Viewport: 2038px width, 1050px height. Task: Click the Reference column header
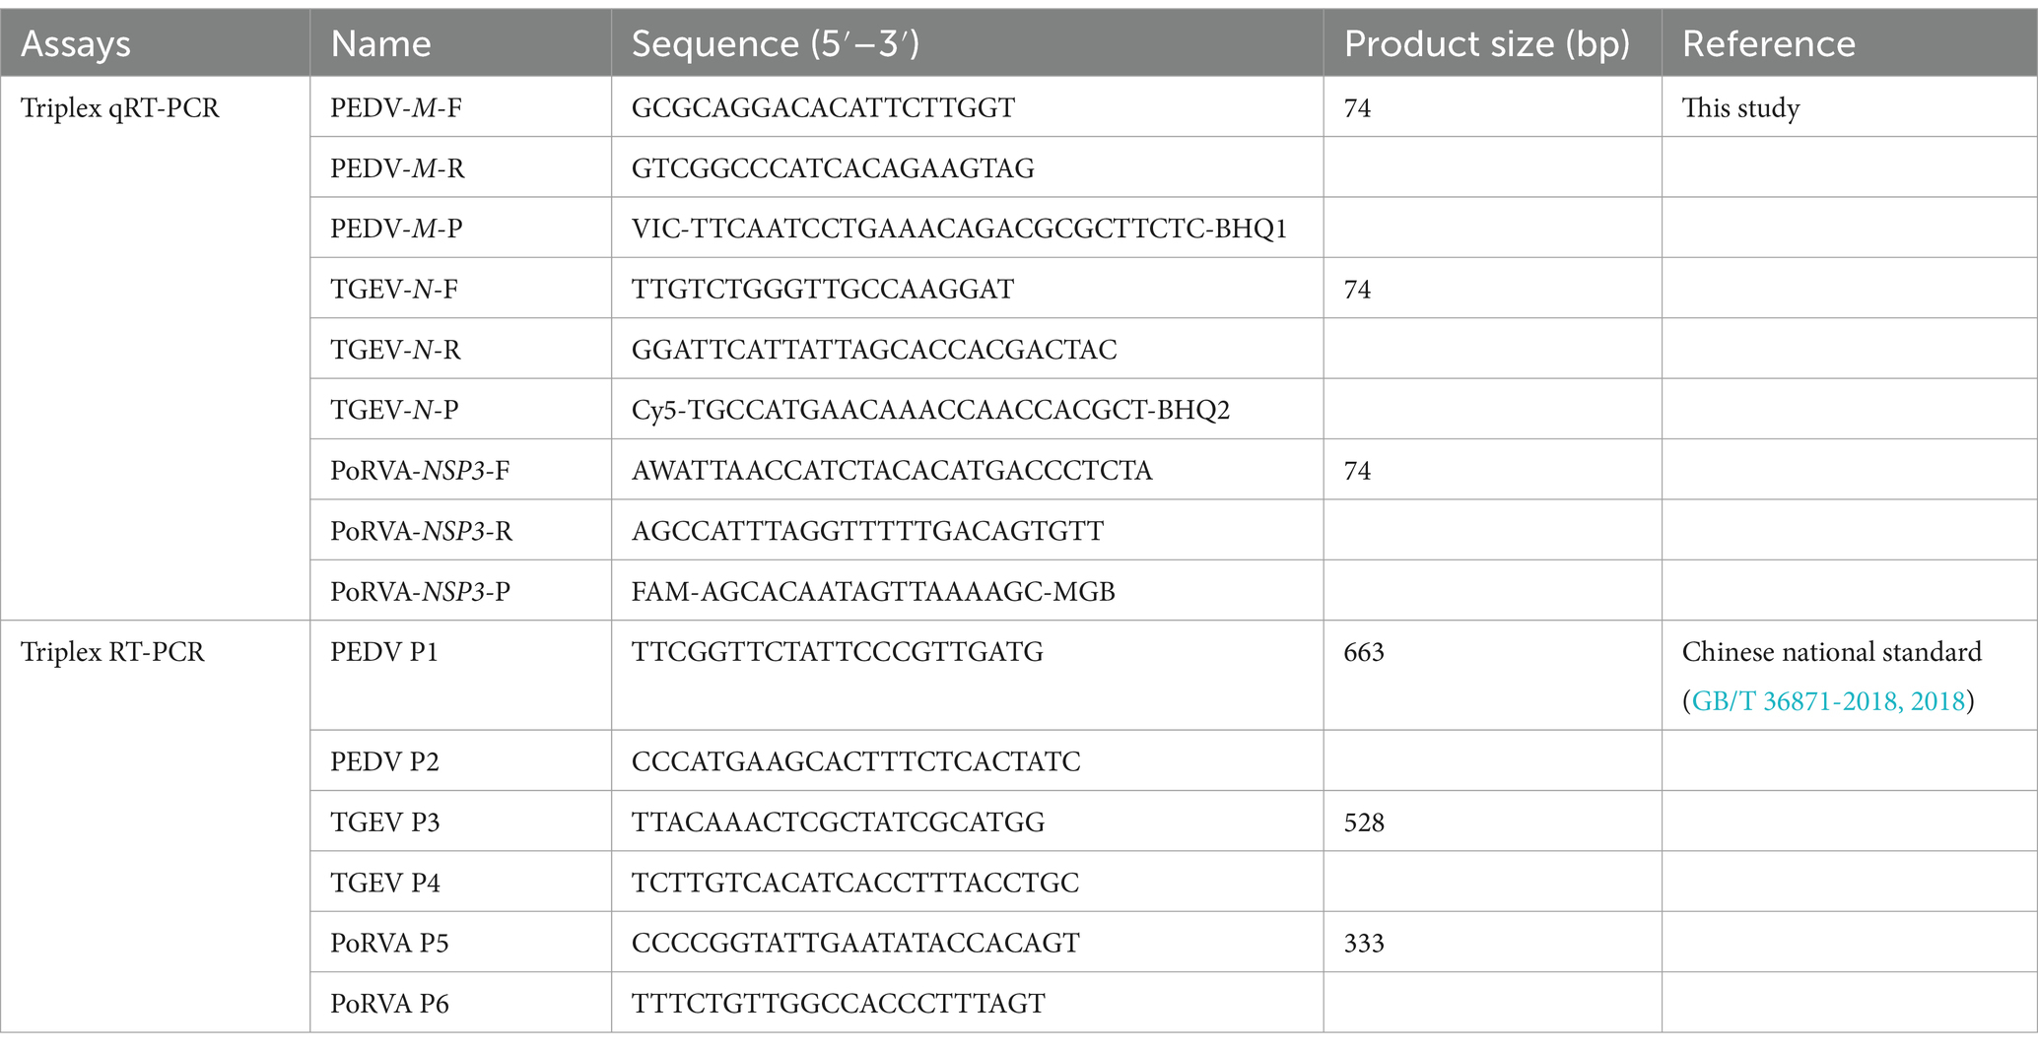pyautogui.click(x=1769, y=44)
